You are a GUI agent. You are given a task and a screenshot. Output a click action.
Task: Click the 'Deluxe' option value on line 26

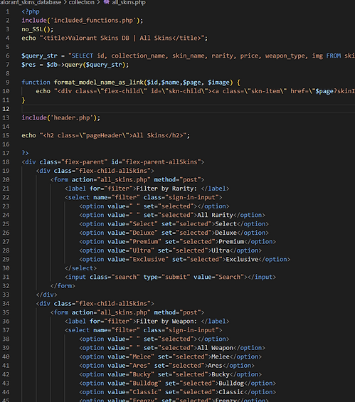tap(143, 233)
